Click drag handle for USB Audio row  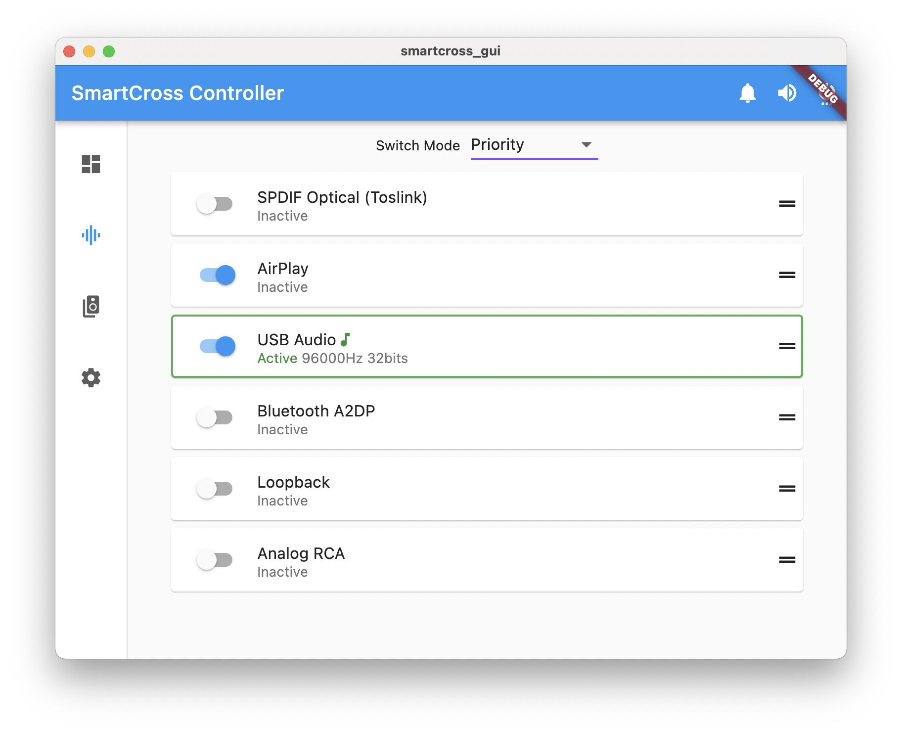pyautogui.click(x=787, y=346)
